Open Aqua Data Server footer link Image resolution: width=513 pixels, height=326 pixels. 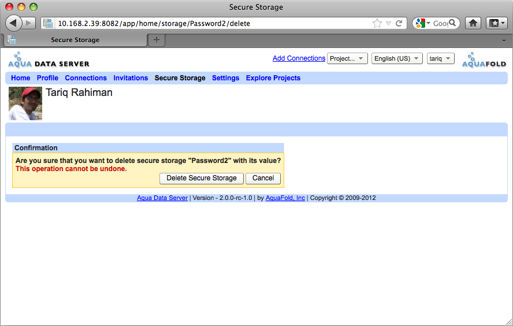tap(162, 198)
